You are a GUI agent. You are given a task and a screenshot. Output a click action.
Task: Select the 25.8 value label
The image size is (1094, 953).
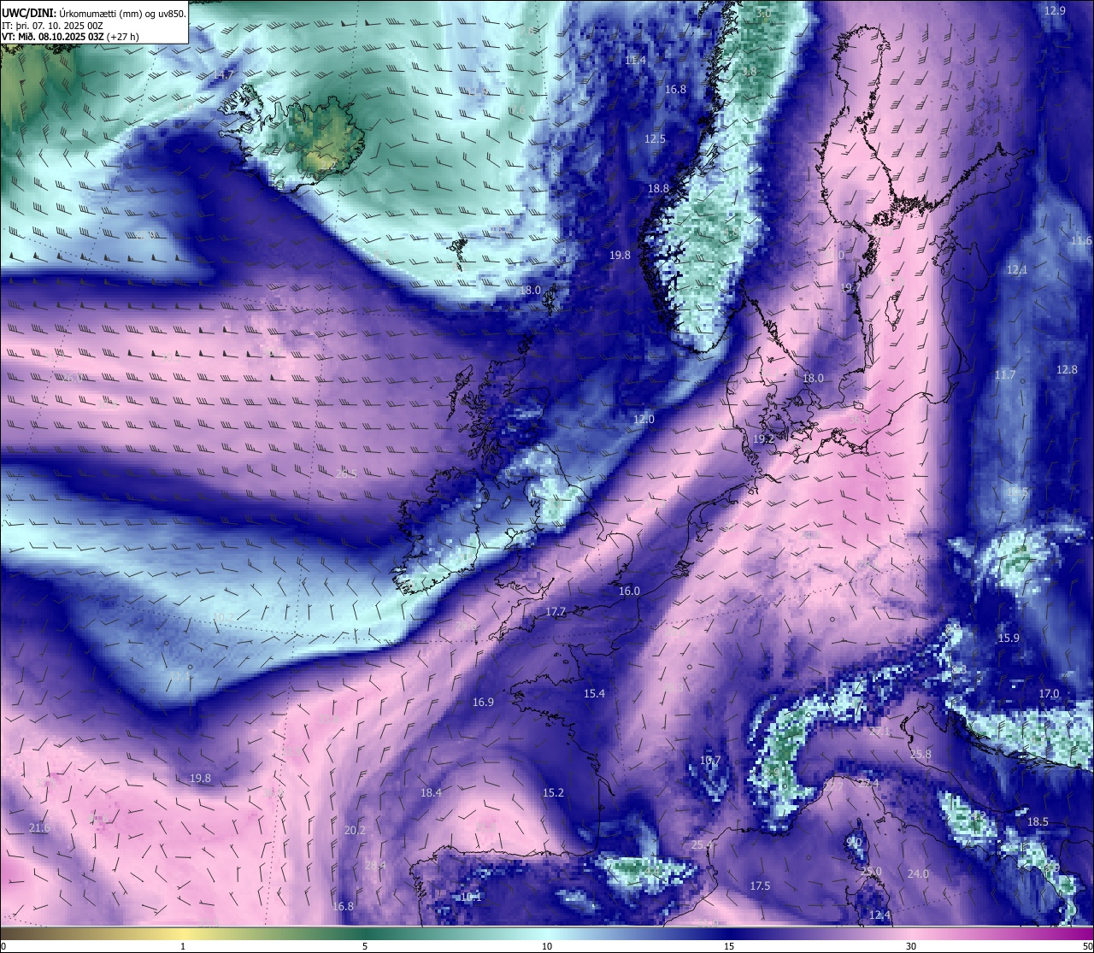click(x=920, y=754)
